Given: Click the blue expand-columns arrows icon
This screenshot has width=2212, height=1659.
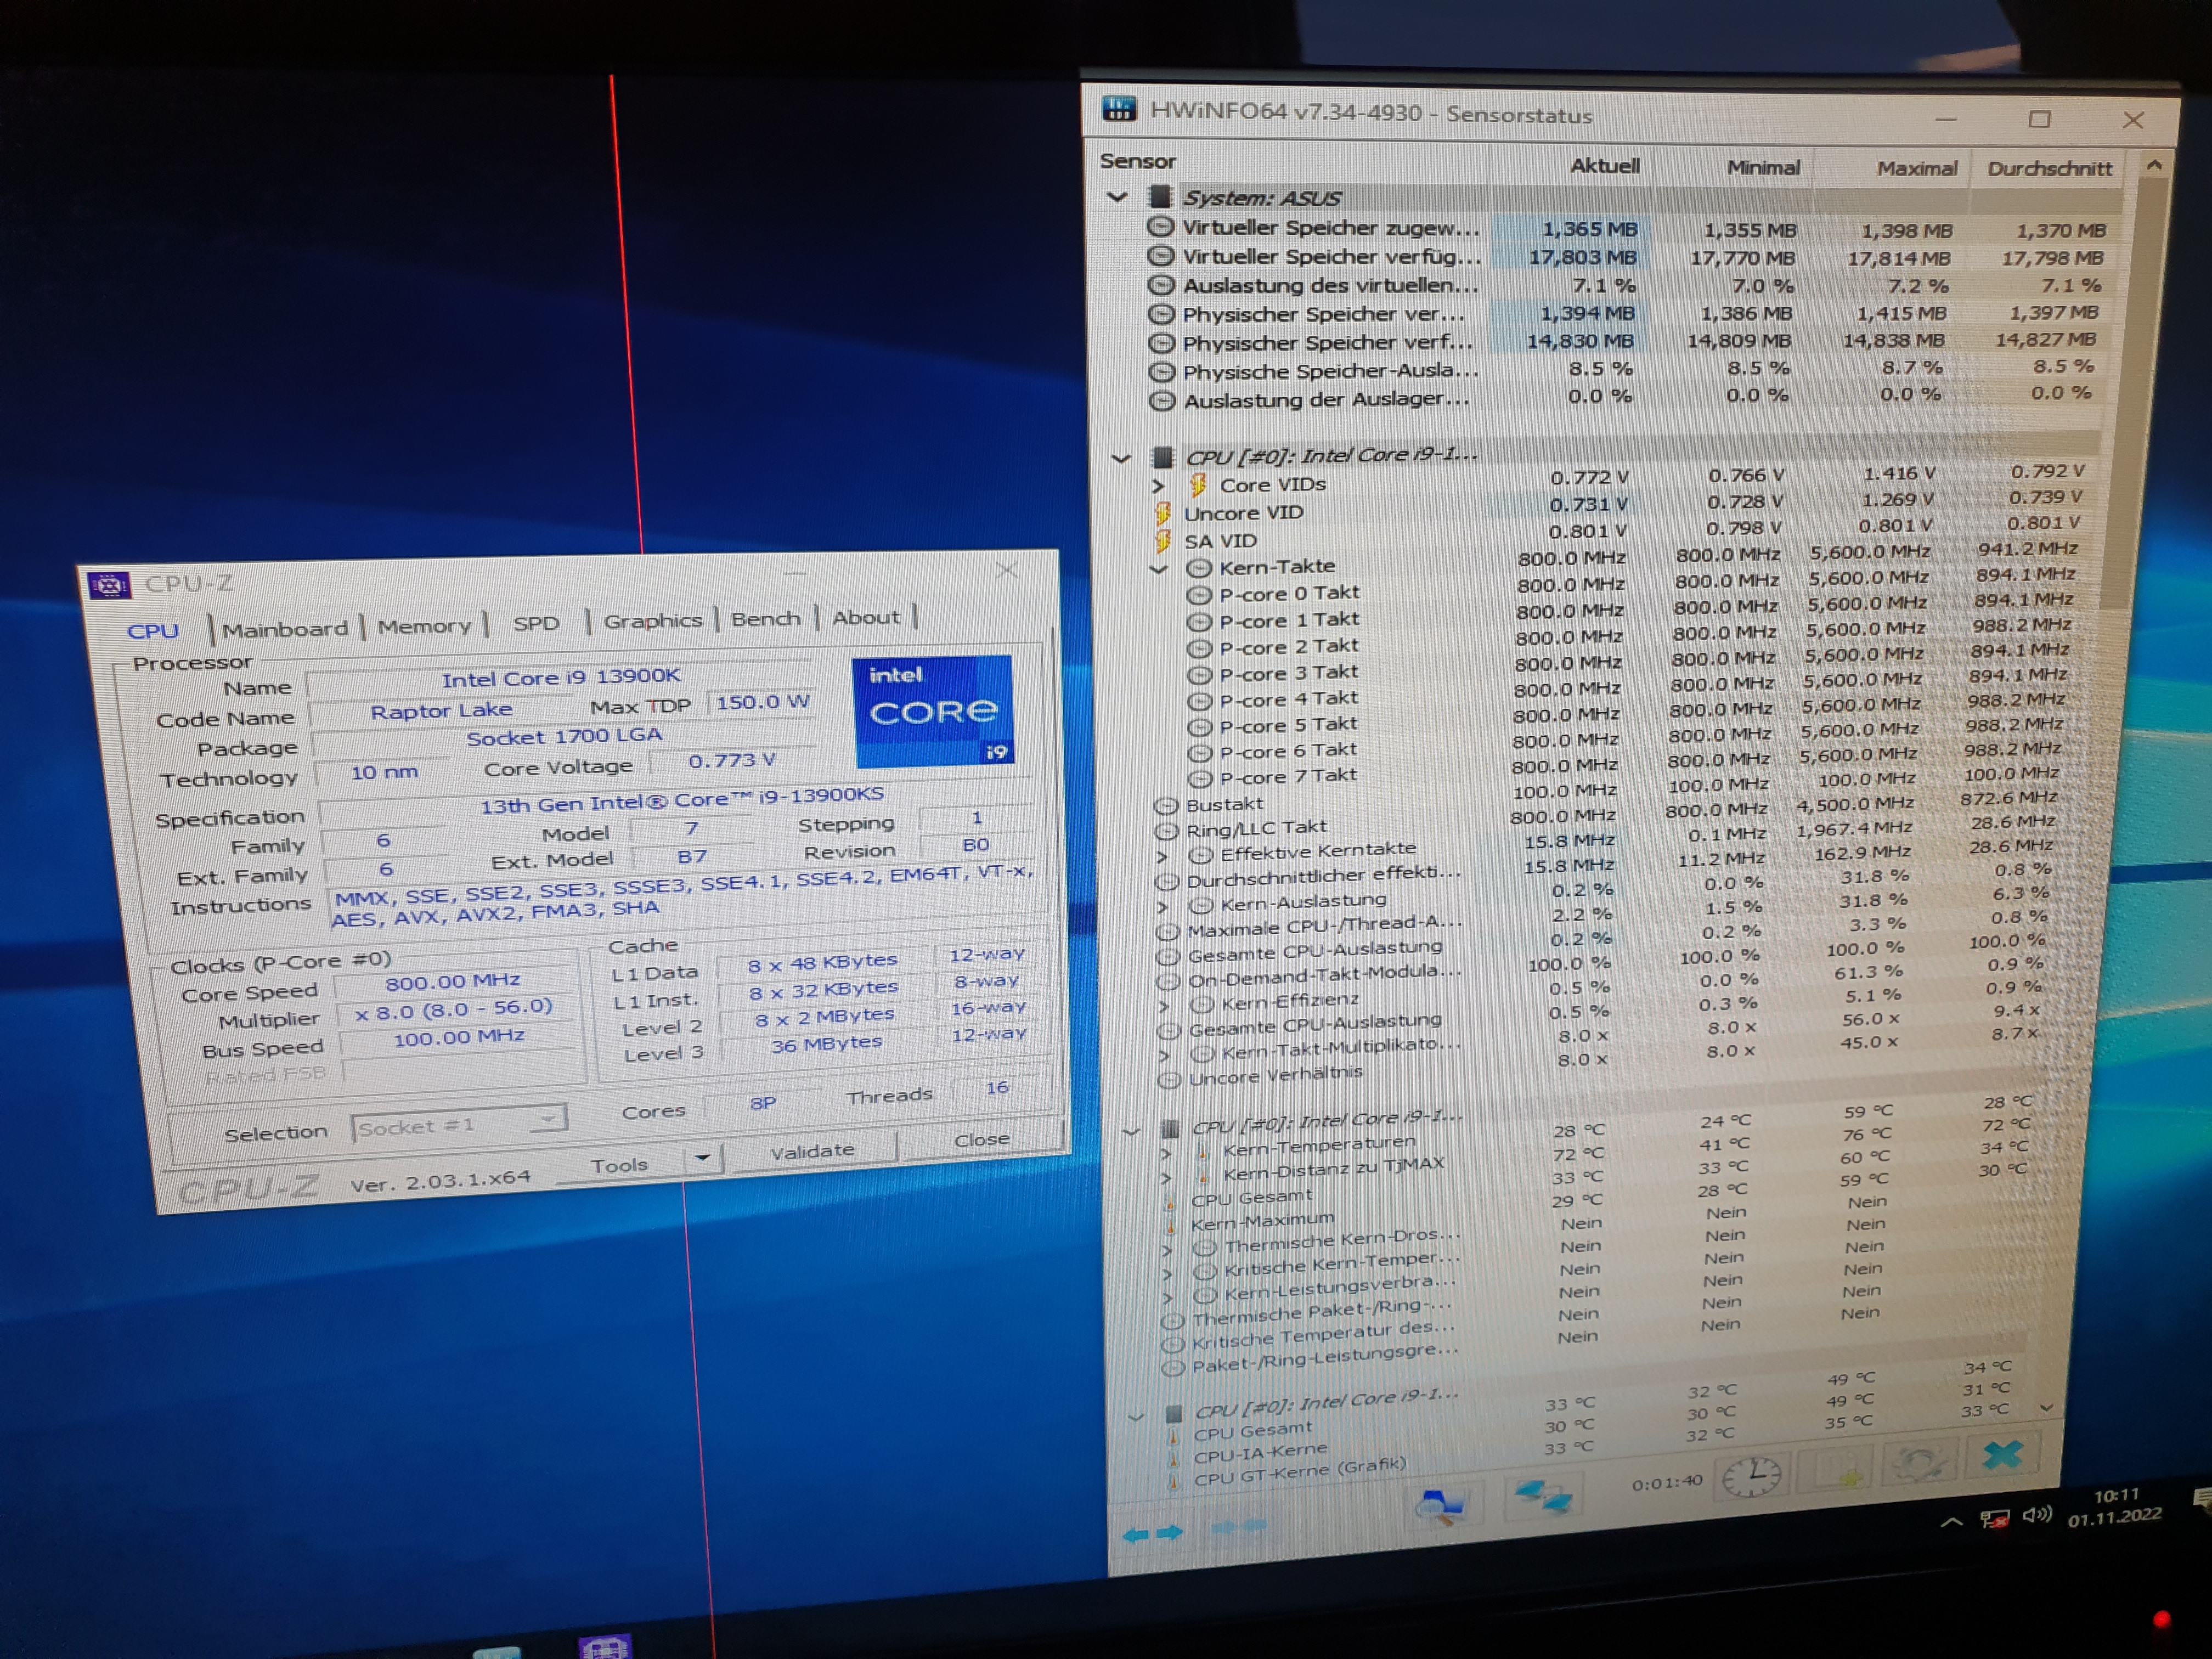Looking at the screenshot, I should click(1152, 1534).
